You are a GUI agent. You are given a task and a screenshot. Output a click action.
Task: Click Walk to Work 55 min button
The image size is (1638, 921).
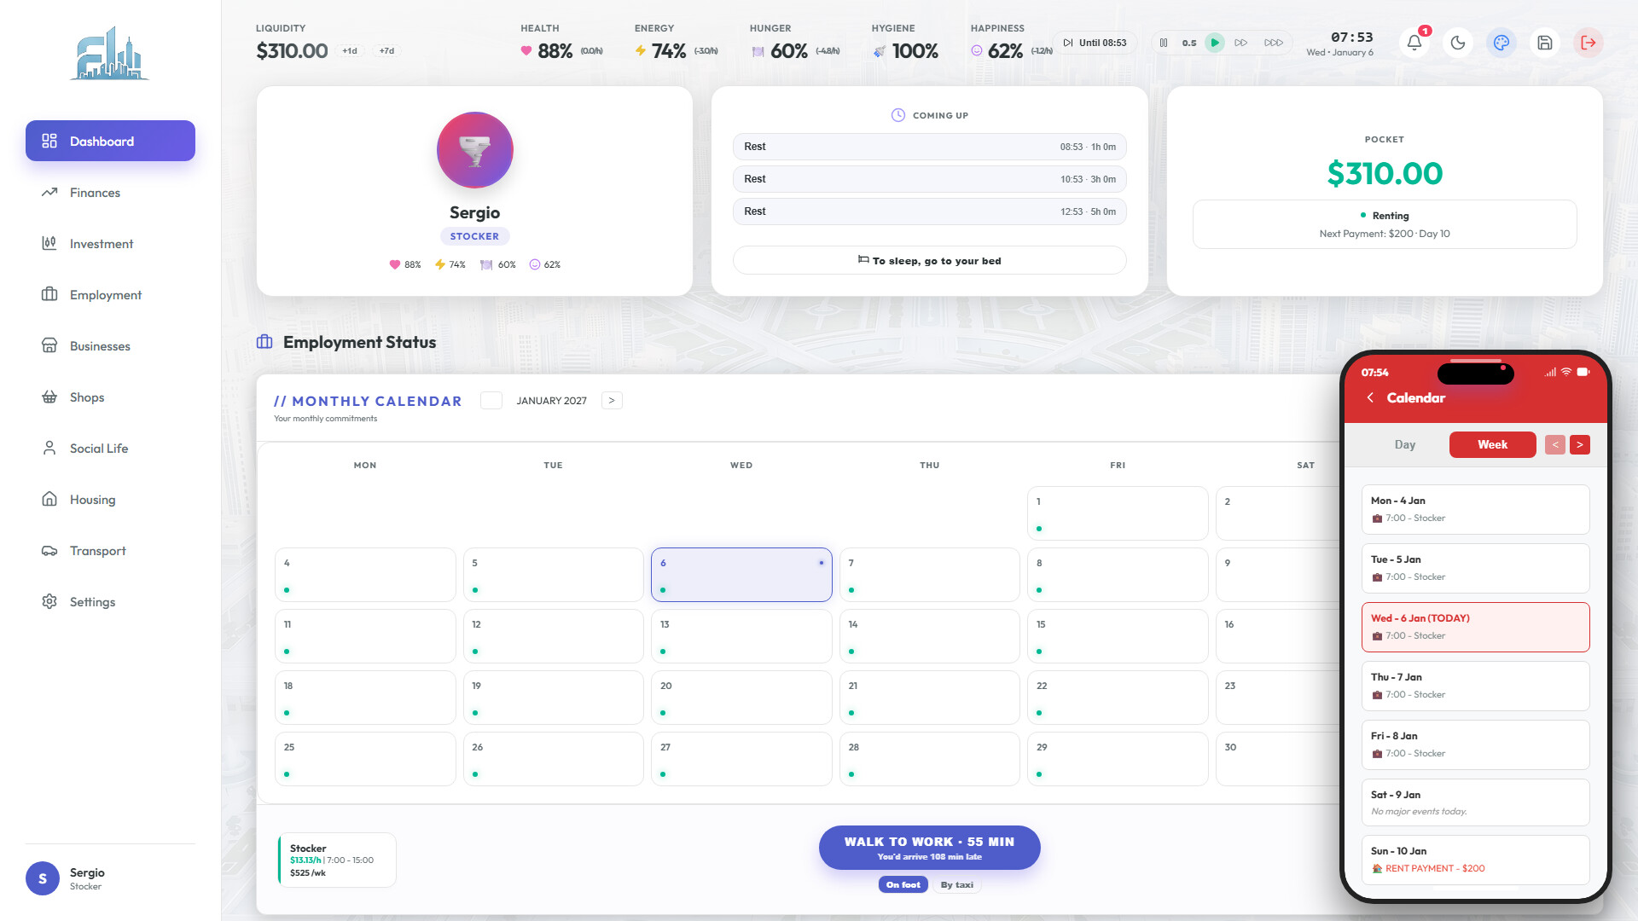coord(930,848)
